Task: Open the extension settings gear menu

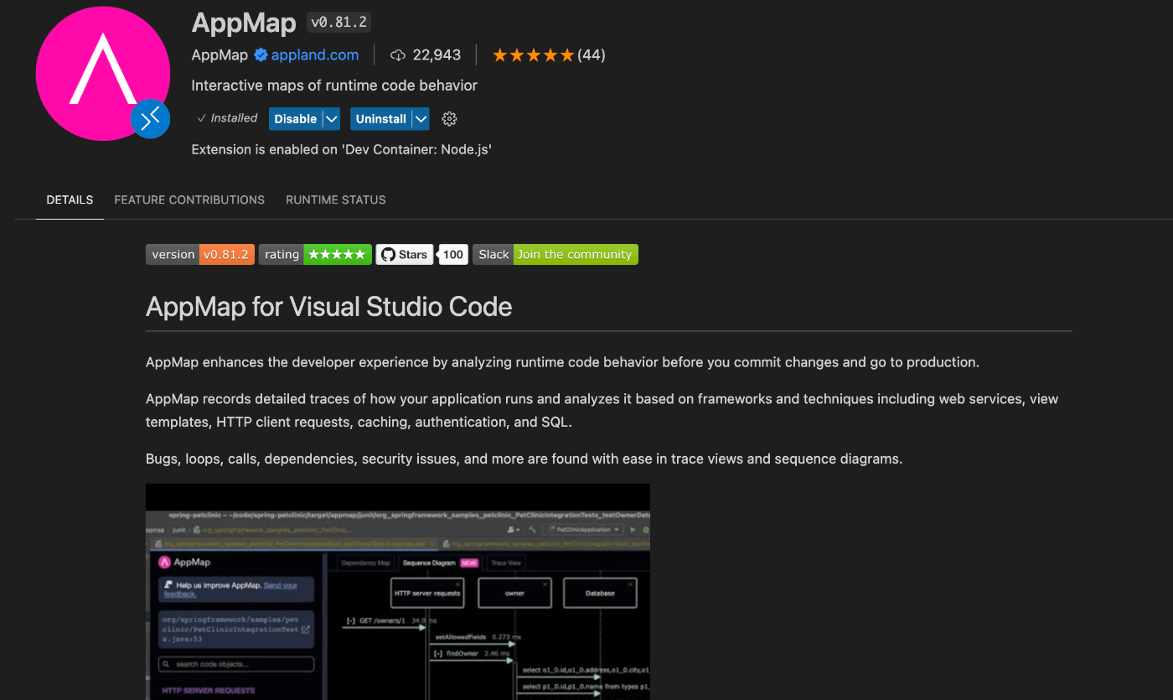Action: [449, 119]
